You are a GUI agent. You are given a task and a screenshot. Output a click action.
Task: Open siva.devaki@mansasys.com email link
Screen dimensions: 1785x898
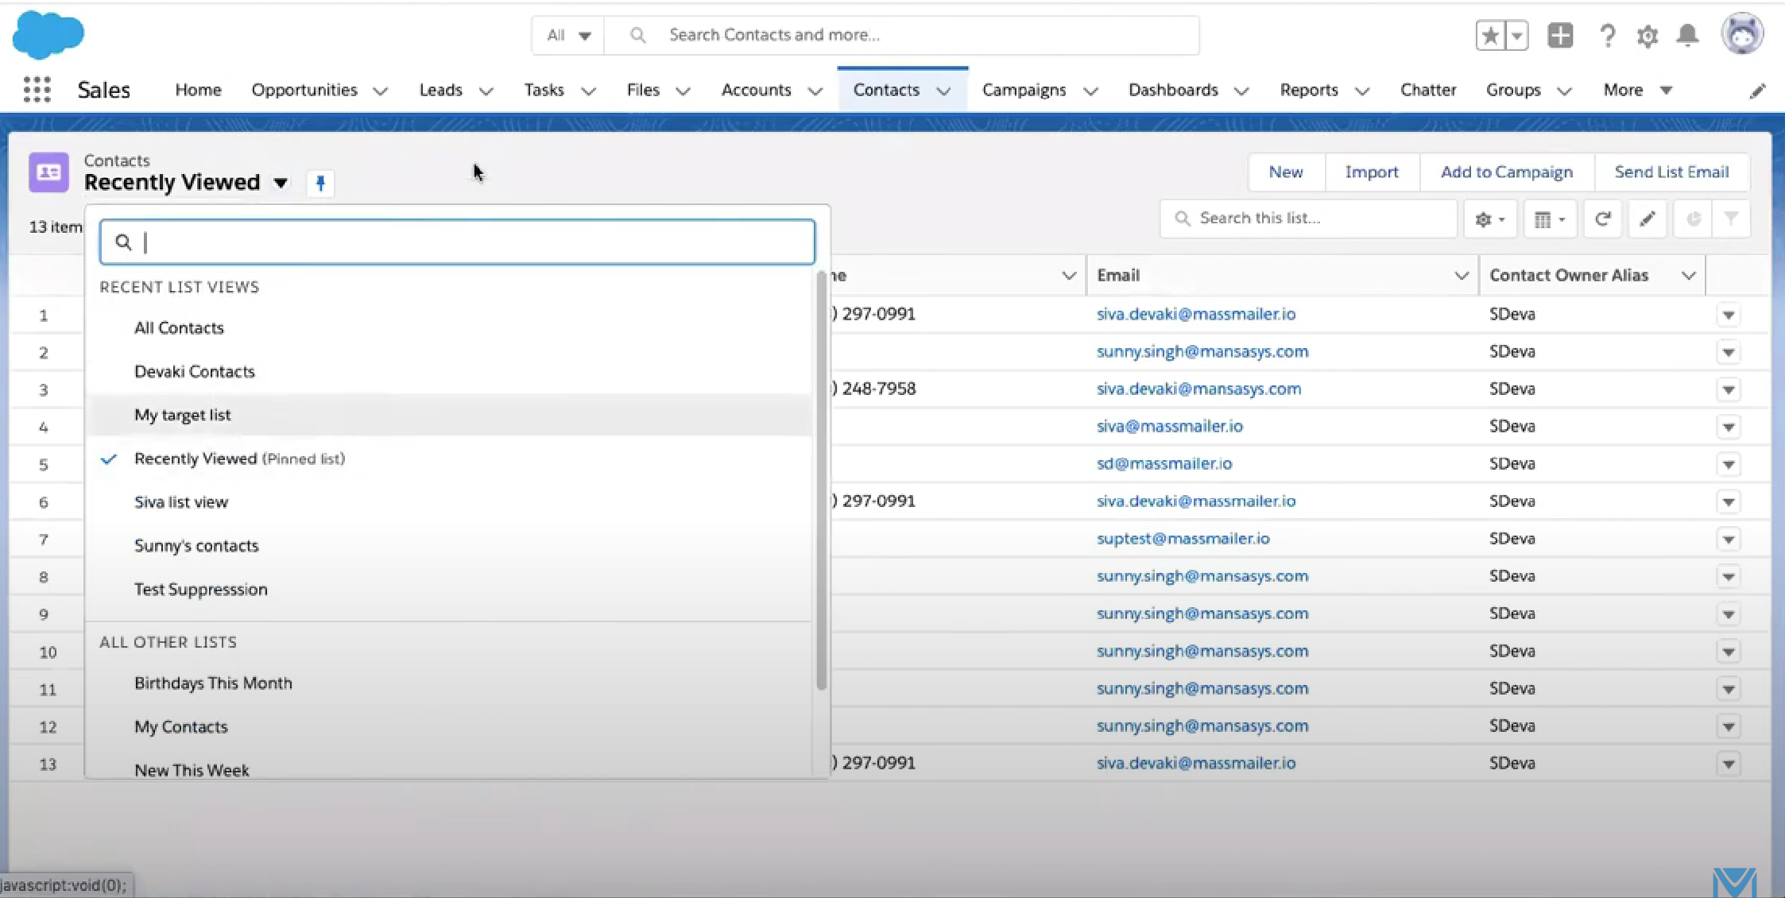coord(1198,389)
